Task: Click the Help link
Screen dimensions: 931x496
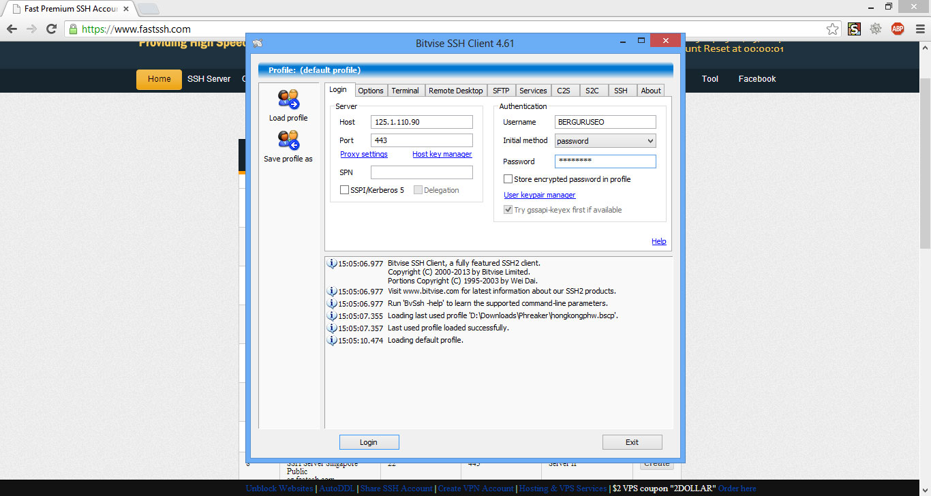Action: (x=659, y=241)
